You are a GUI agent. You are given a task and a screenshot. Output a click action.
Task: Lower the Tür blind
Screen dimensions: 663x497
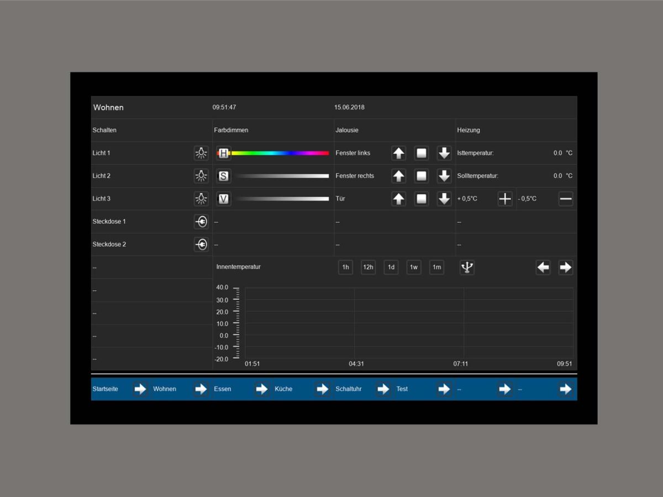pos(444,198)
